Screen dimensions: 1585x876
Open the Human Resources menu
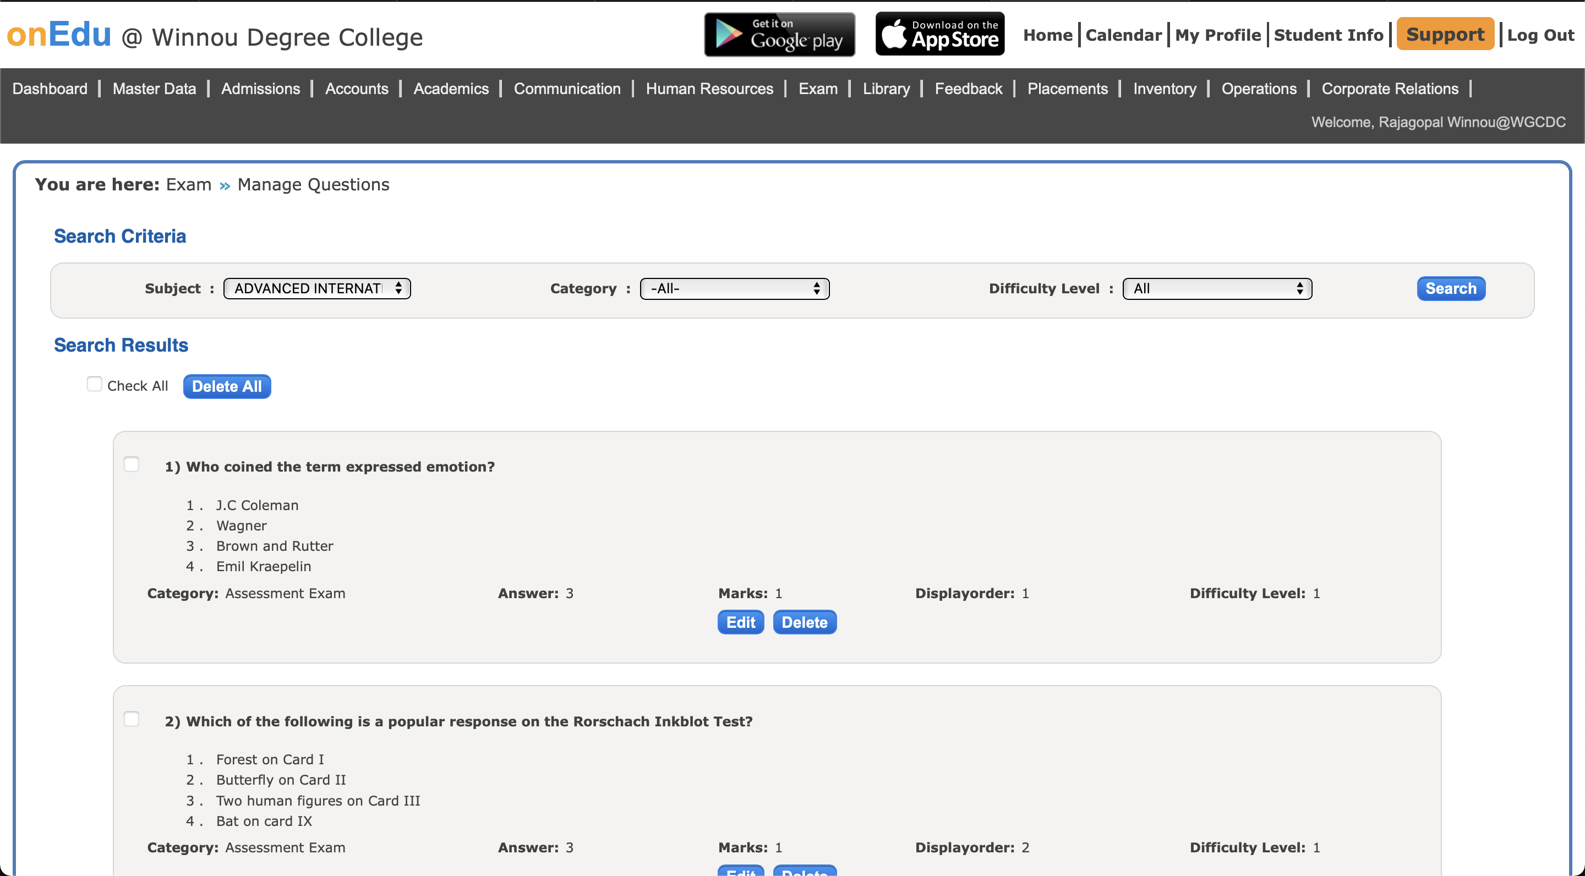709,89
